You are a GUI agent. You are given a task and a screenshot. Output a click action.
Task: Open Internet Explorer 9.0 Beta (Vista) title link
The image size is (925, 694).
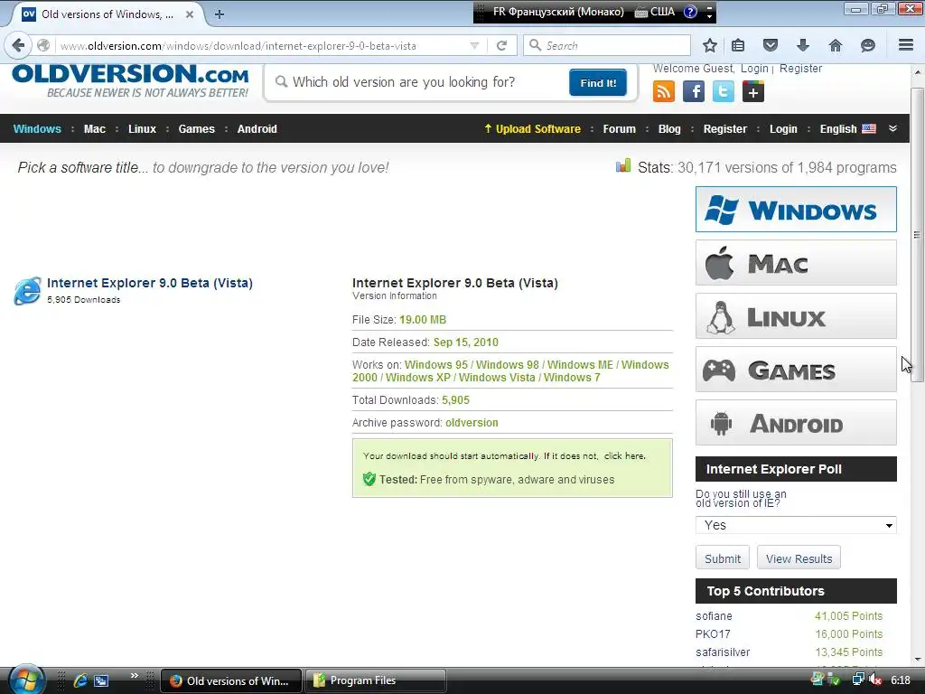[150, 283]
